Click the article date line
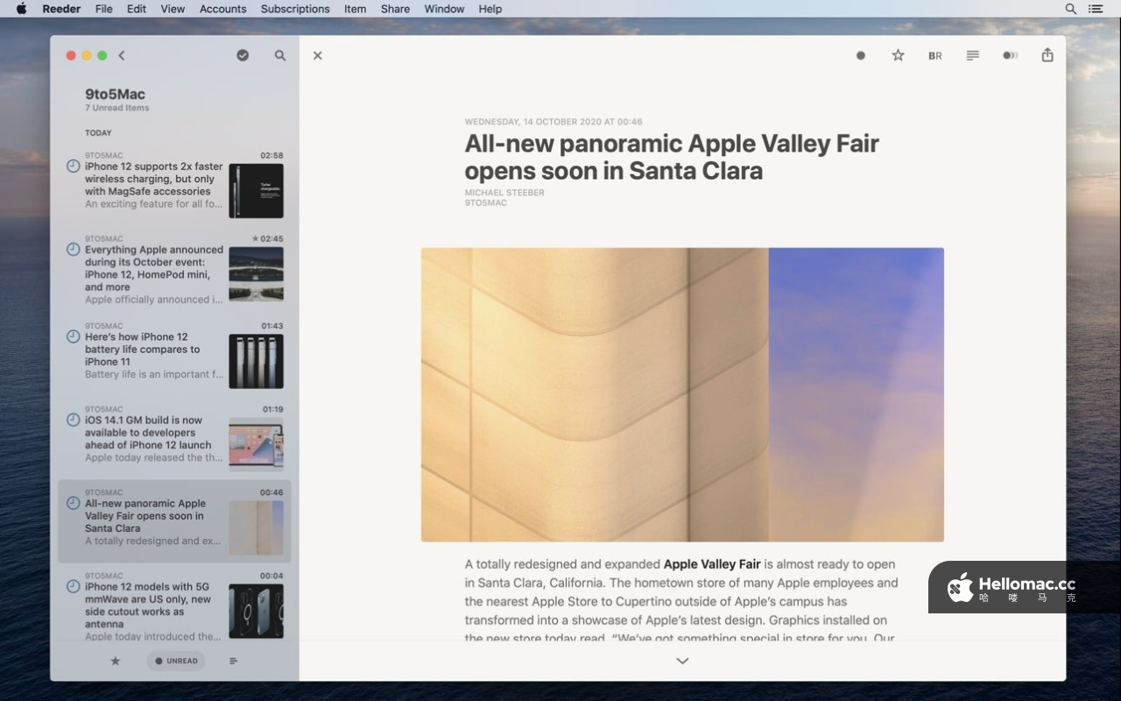Viewport: 1121px width, 701px height. point(553,122)
